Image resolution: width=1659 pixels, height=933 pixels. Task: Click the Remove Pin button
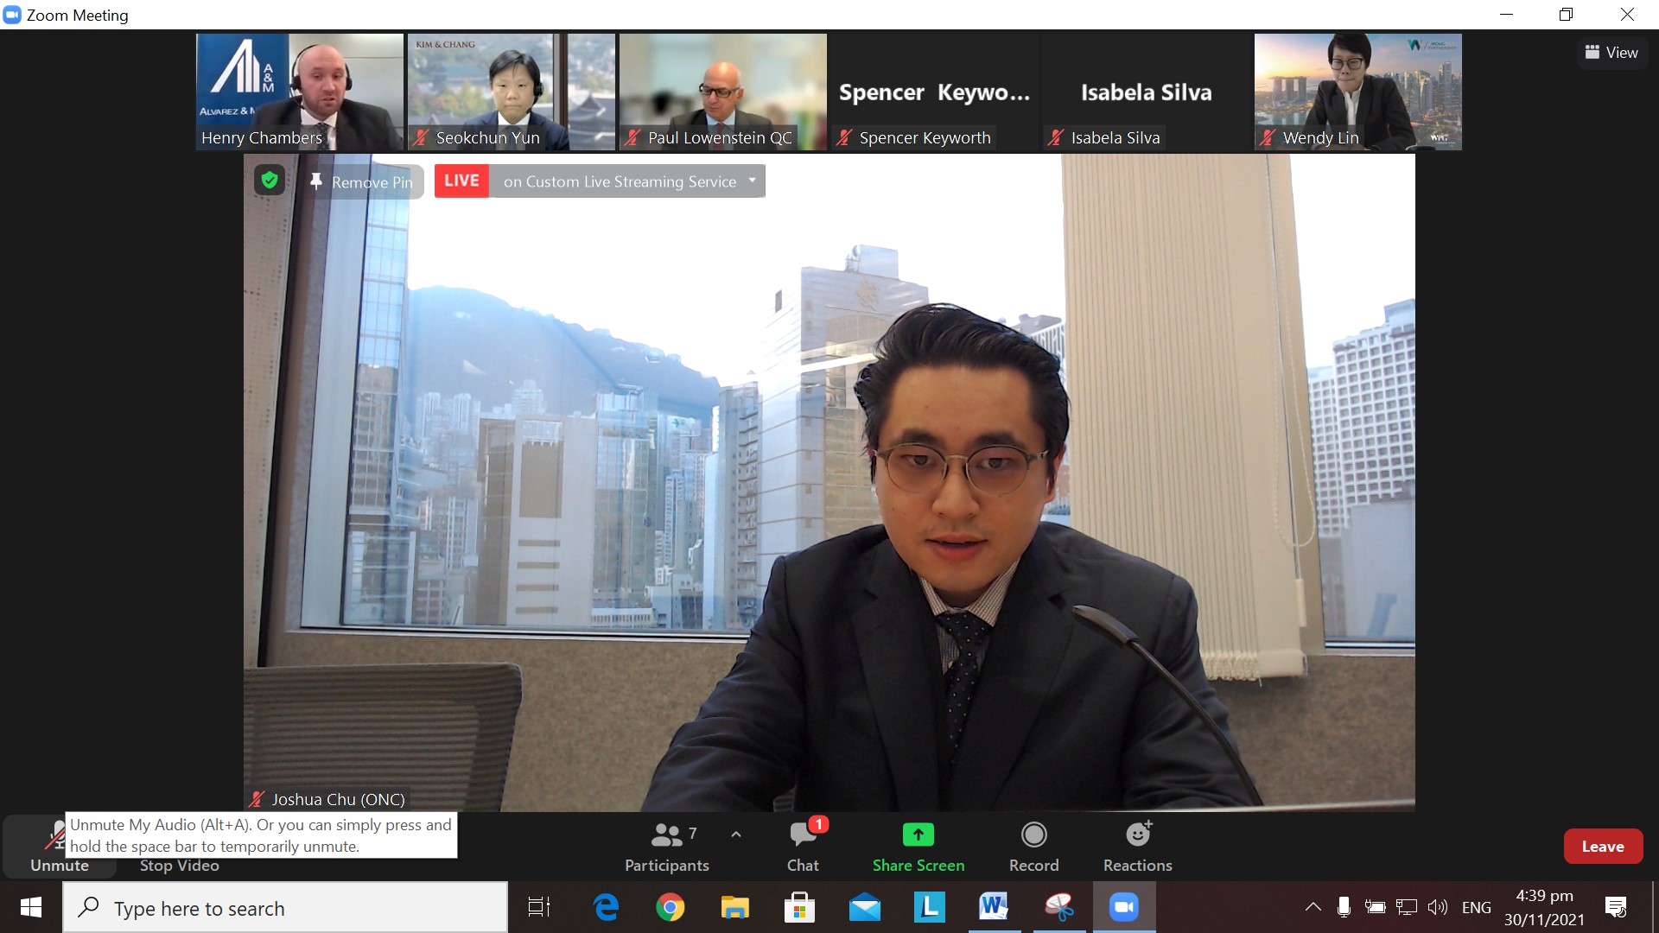click(x=363, y=181)
